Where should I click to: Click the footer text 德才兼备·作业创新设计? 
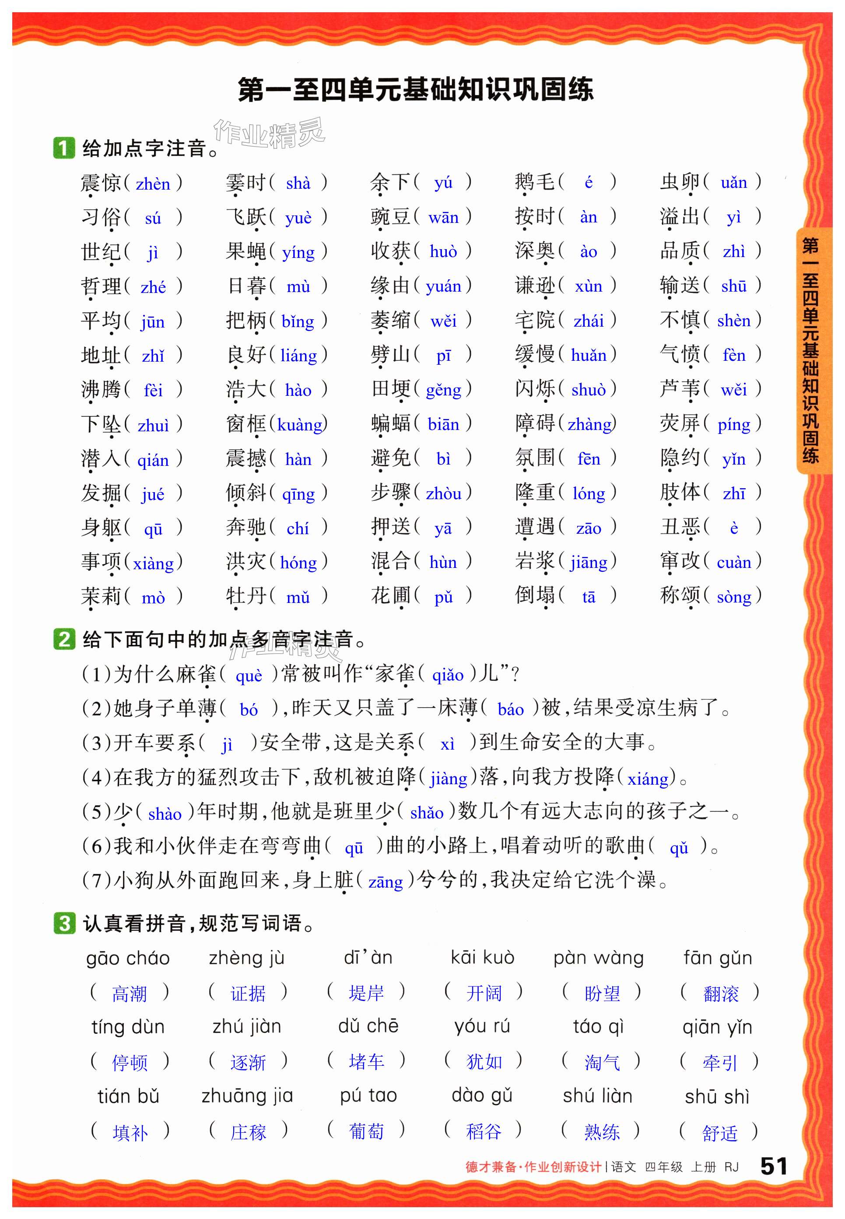click(533, 1166)
